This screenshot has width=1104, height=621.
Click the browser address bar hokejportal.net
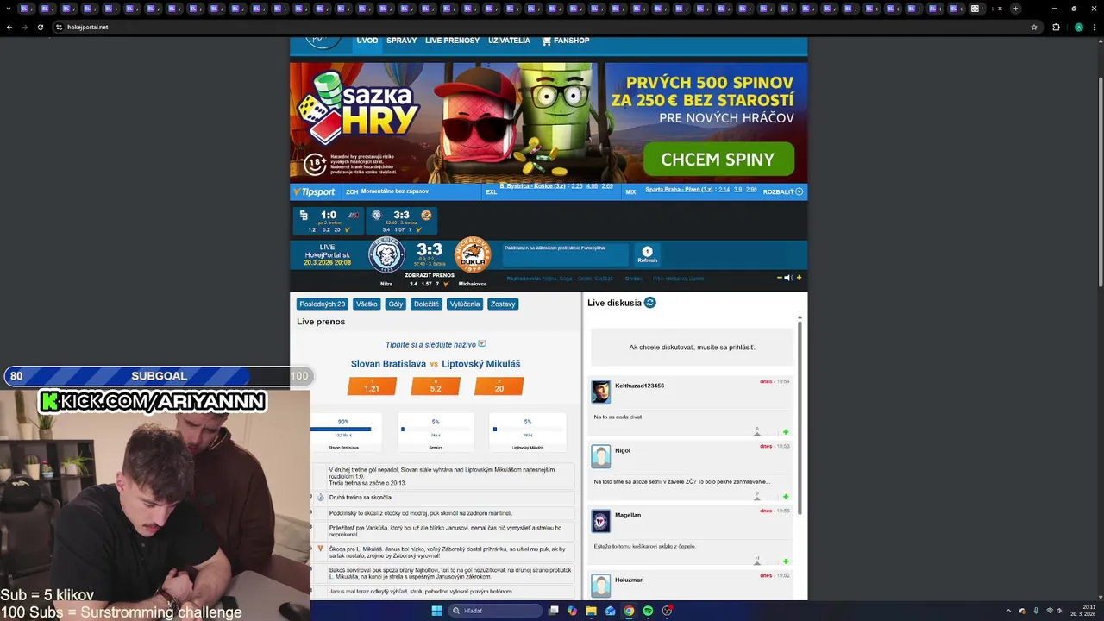pos(543,27)
